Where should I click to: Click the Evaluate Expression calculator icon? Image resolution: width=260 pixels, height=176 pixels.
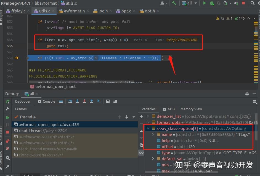[108, 102]
